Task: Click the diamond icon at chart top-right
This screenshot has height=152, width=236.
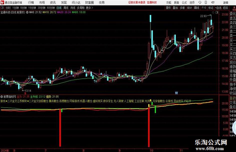Action: pos(213,12)
